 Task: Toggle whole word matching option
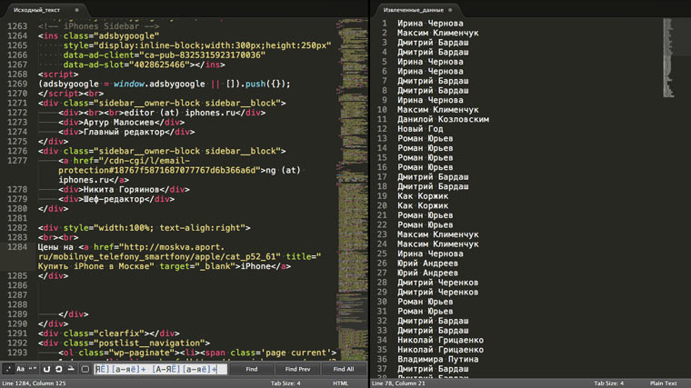[33, 369]
